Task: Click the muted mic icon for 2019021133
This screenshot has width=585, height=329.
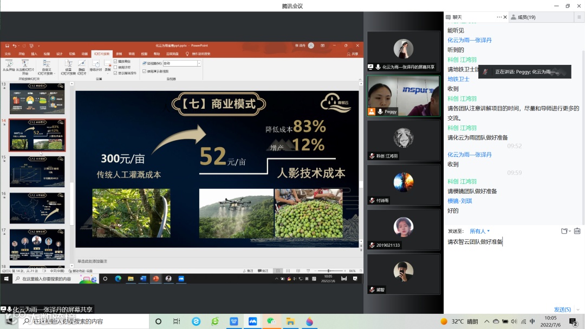Action: click(372, 245)
